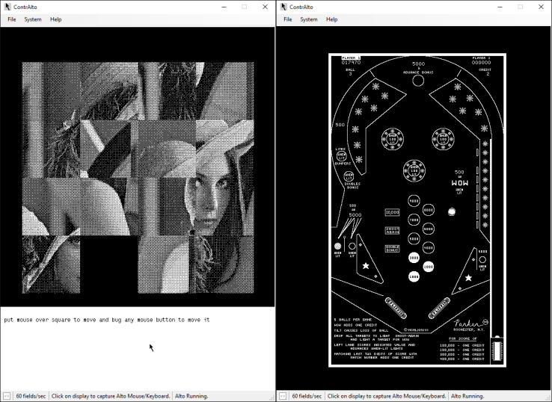Click ContrAlto title-bar icon of pinball window
The image size is (552, 402).
[283, 7]
